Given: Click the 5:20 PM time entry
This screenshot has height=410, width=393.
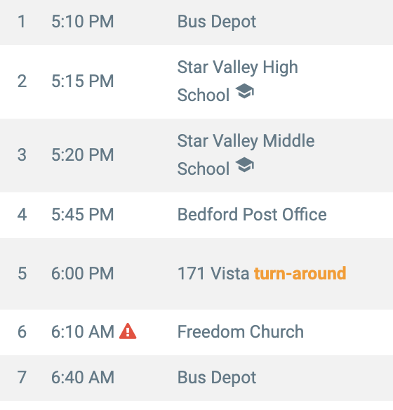Looking at the screenshot, I should [83, 154].
